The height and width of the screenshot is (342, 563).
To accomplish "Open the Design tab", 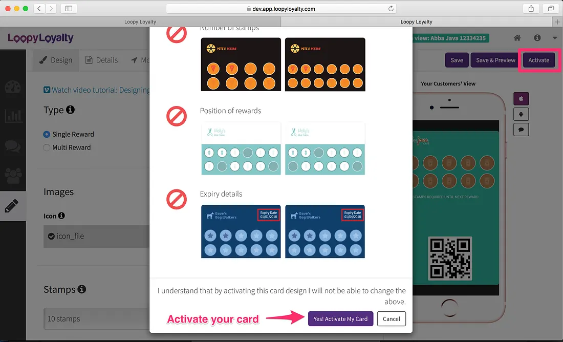I will click(x=56, y=60).
